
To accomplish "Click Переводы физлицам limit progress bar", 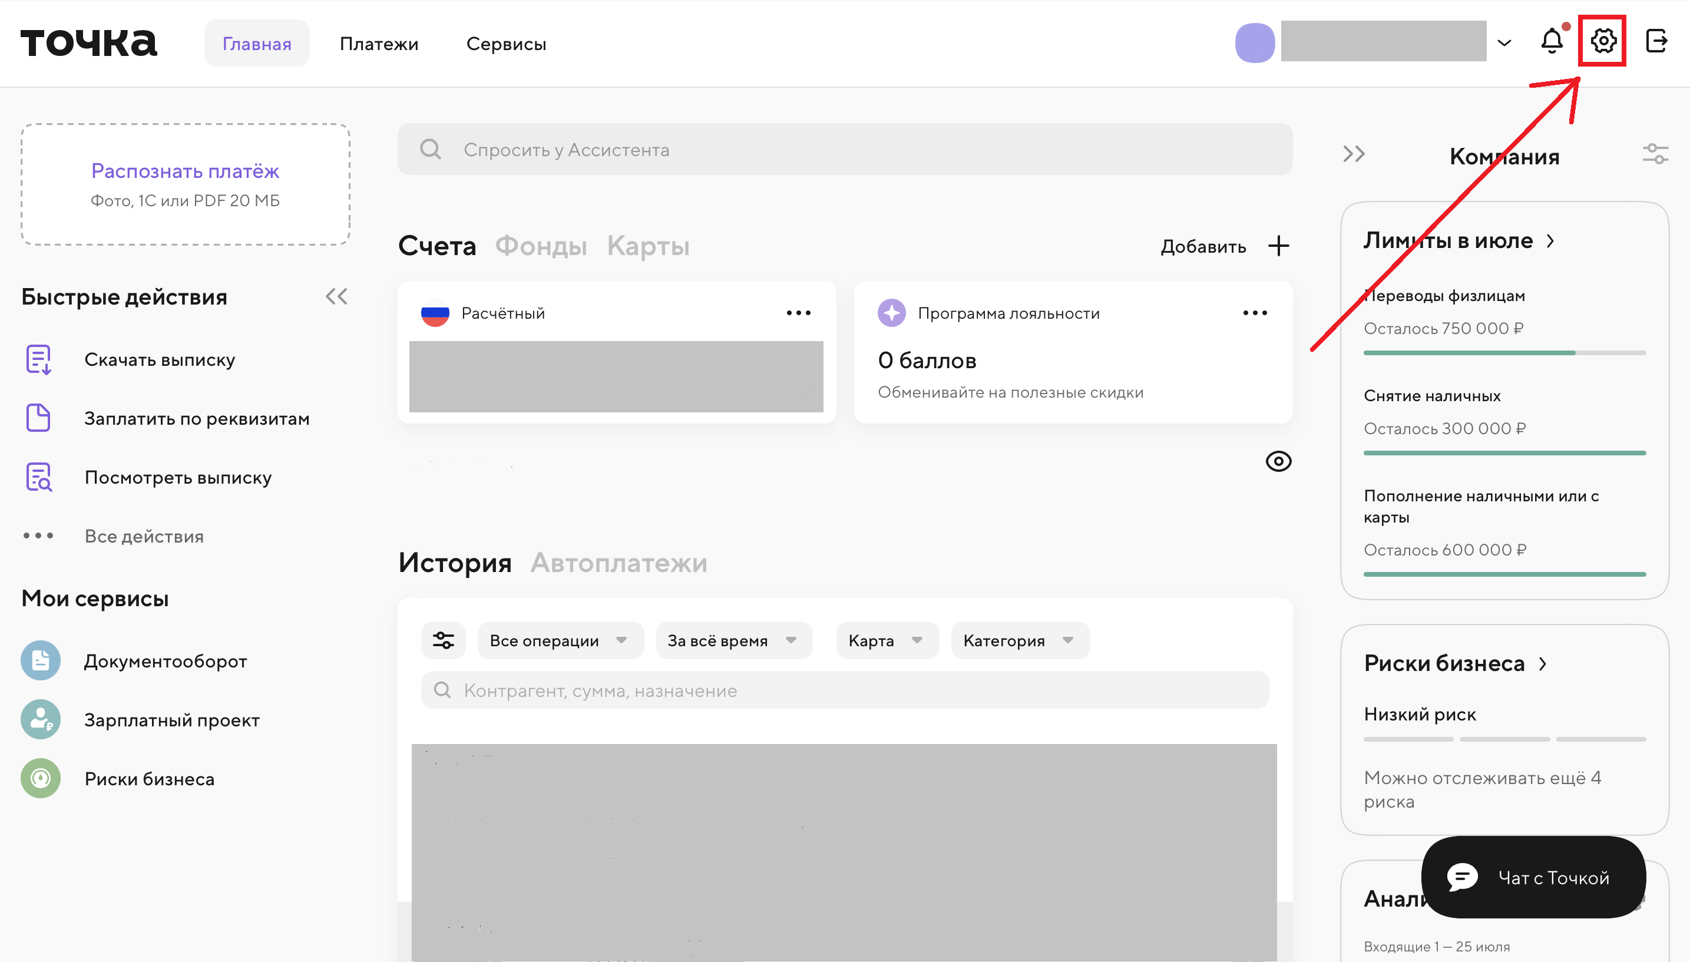I will point(1504,353).
